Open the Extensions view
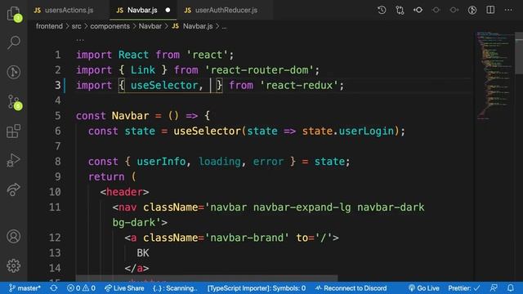 tap(14, 131)
